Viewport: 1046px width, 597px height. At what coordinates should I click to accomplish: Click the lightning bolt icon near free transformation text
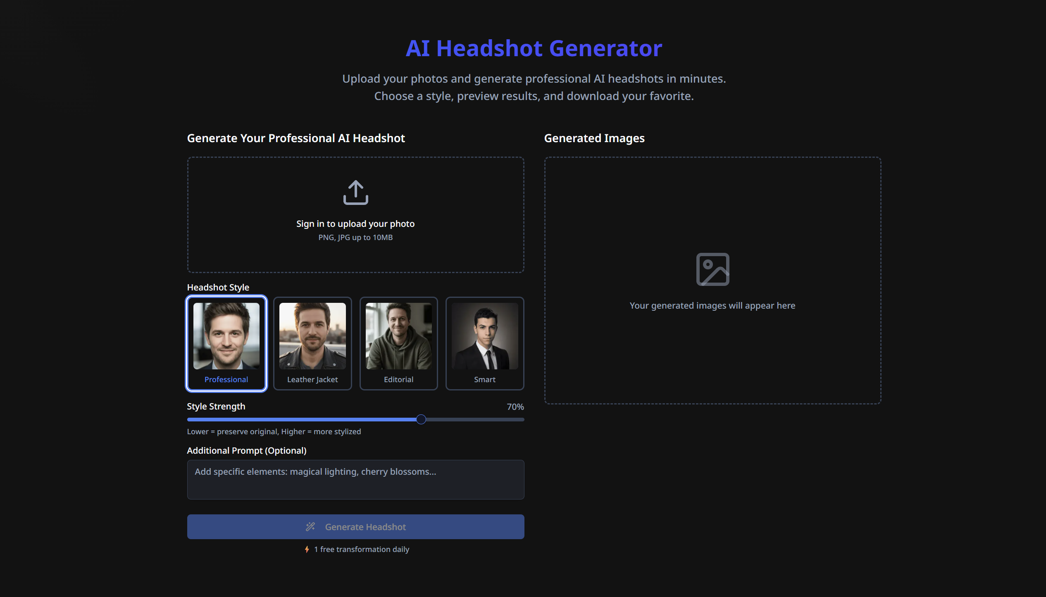point(307,549)
